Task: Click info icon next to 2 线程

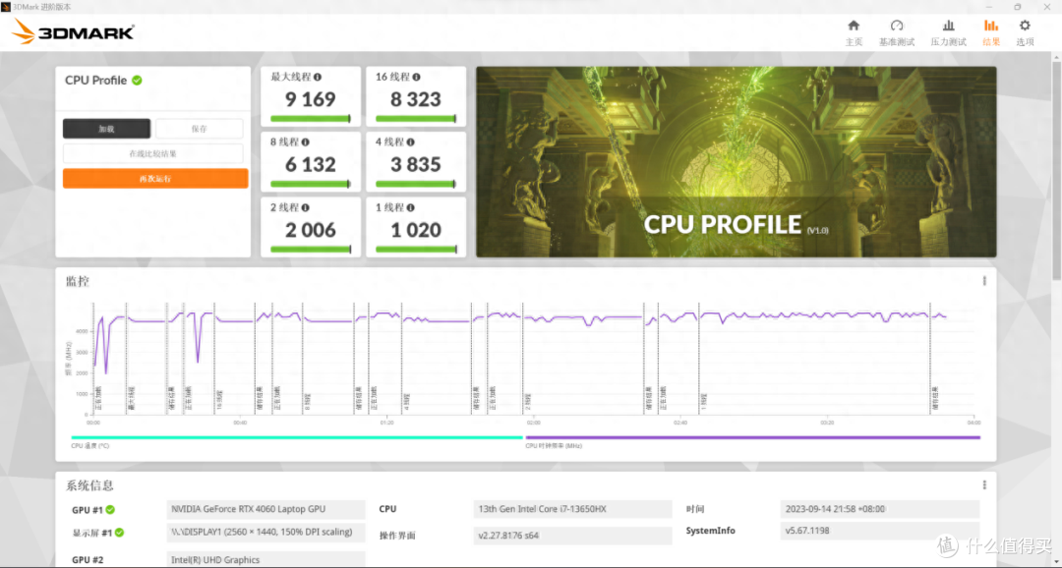Action: [x=306, y=207]
